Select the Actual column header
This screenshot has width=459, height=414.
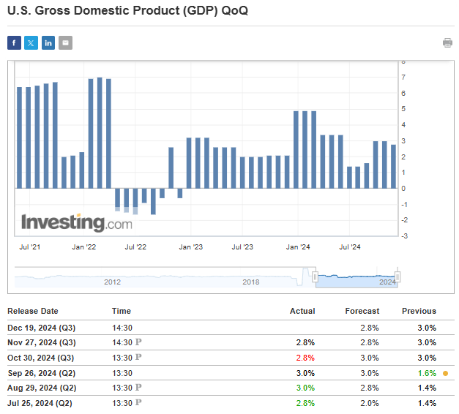coord(302,311)
